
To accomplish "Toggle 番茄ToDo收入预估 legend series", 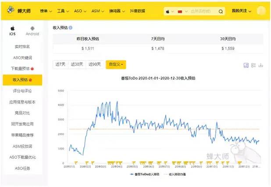I will coord(145,174).
